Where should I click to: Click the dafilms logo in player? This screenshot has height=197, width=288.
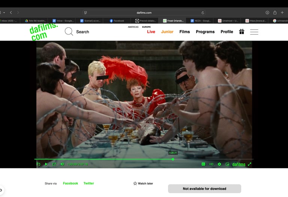click(x=239, y=164)
